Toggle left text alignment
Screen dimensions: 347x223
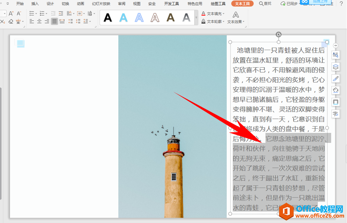(32, 21)
